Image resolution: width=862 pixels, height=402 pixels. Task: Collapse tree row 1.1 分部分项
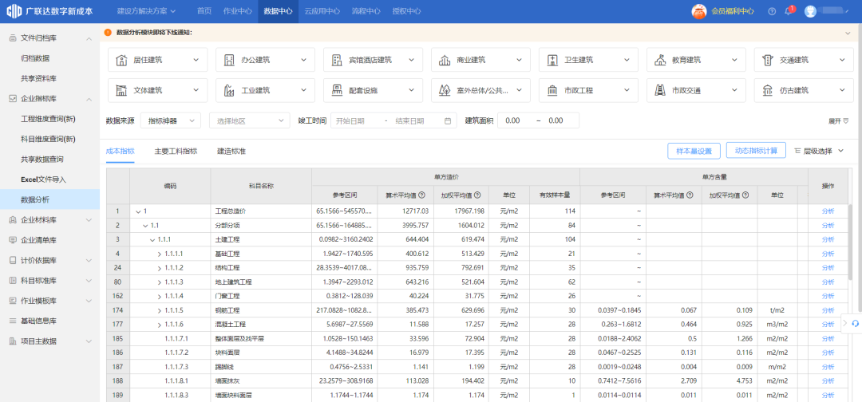coord(144,225)
